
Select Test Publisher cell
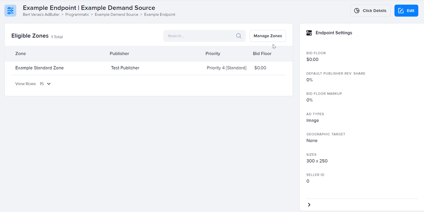point(125,68)
